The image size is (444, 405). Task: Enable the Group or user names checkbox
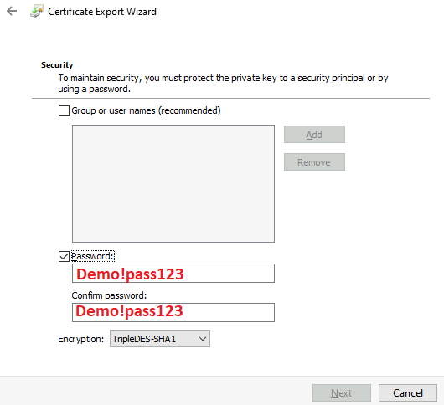64,110
